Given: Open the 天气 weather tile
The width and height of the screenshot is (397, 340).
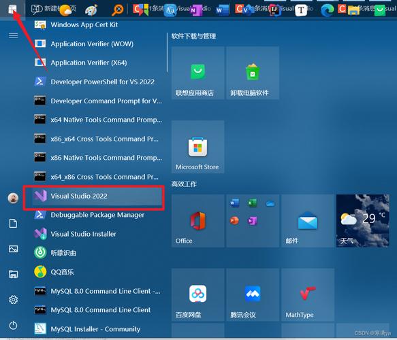Looking at the screenshot, I should [362, 221].
